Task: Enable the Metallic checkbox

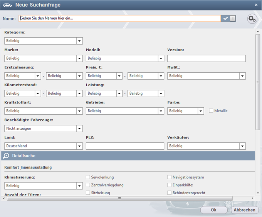Action: click(x=211, y=111)
